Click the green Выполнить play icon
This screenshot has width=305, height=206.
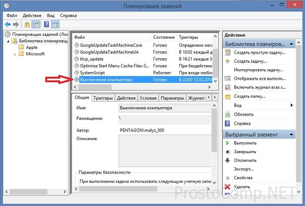(227, 143)
